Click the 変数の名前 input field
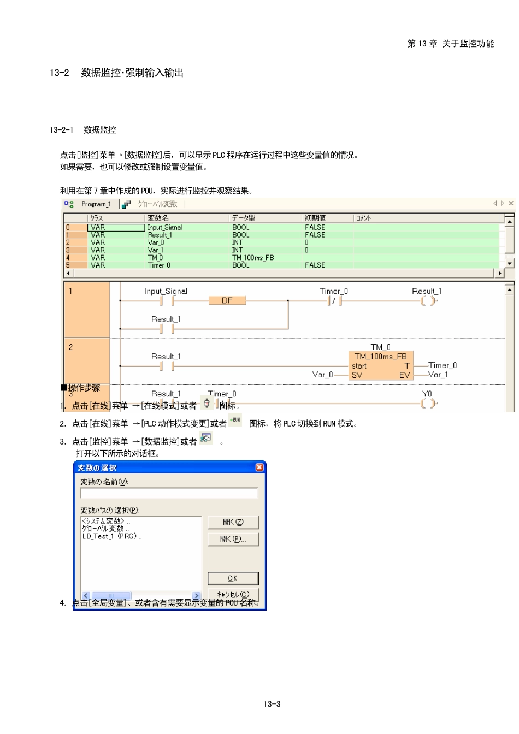The width and height of the screenshot is (519, 734). [x=169, y=493]
